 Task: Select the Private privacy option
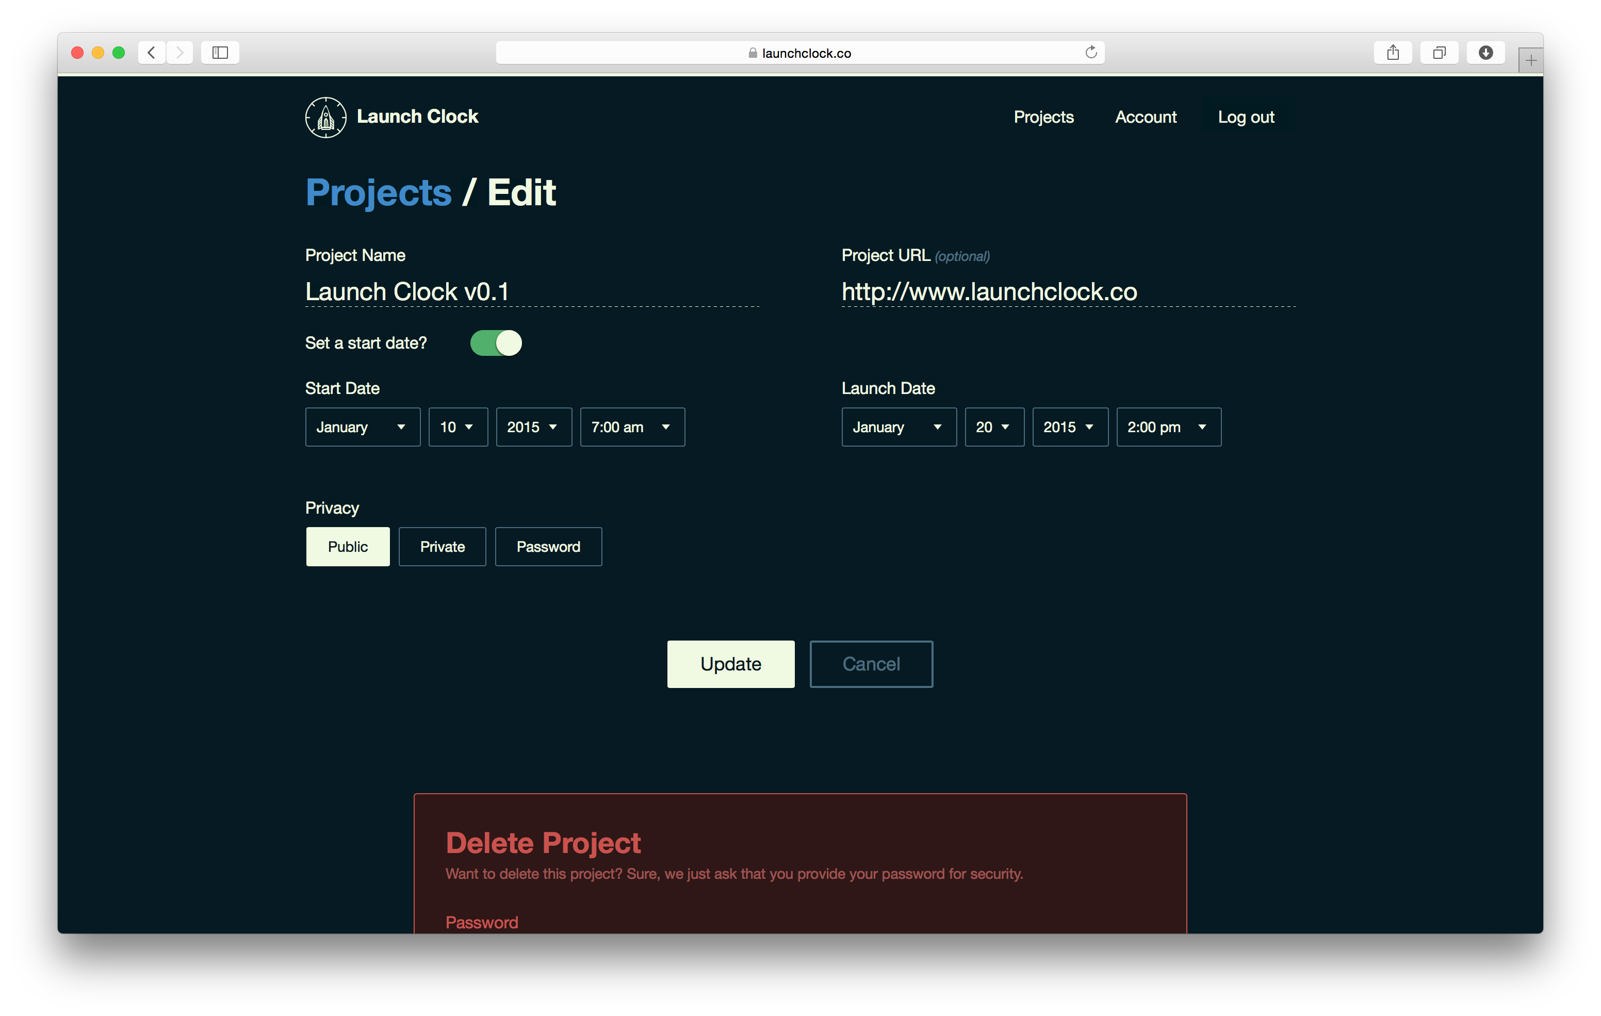point(442,547)
